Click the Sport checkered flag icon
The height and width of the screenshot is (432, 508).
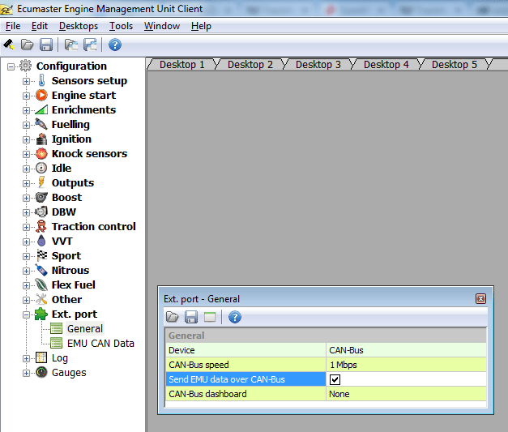[41, 255]
